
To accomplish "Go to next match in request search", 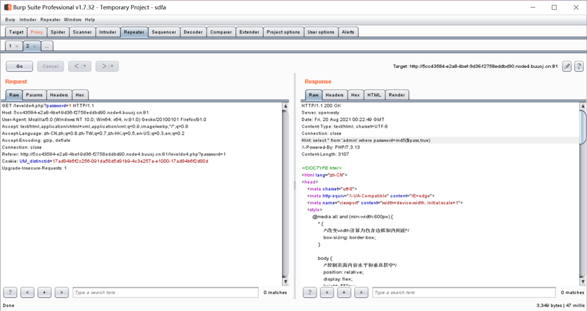I will pyautogui.click(x=61, y=292).
